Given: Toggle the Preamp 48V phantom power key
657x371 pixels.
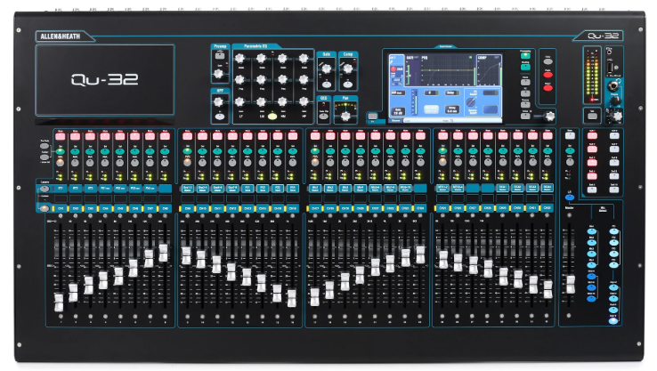Looking at the screenshot, I should [219, 56].
